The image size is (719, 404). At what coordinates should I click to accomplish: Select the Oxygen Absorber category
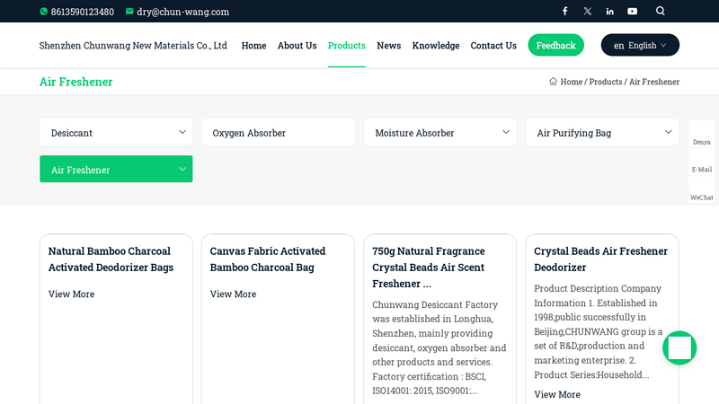(x=278, y=132)
